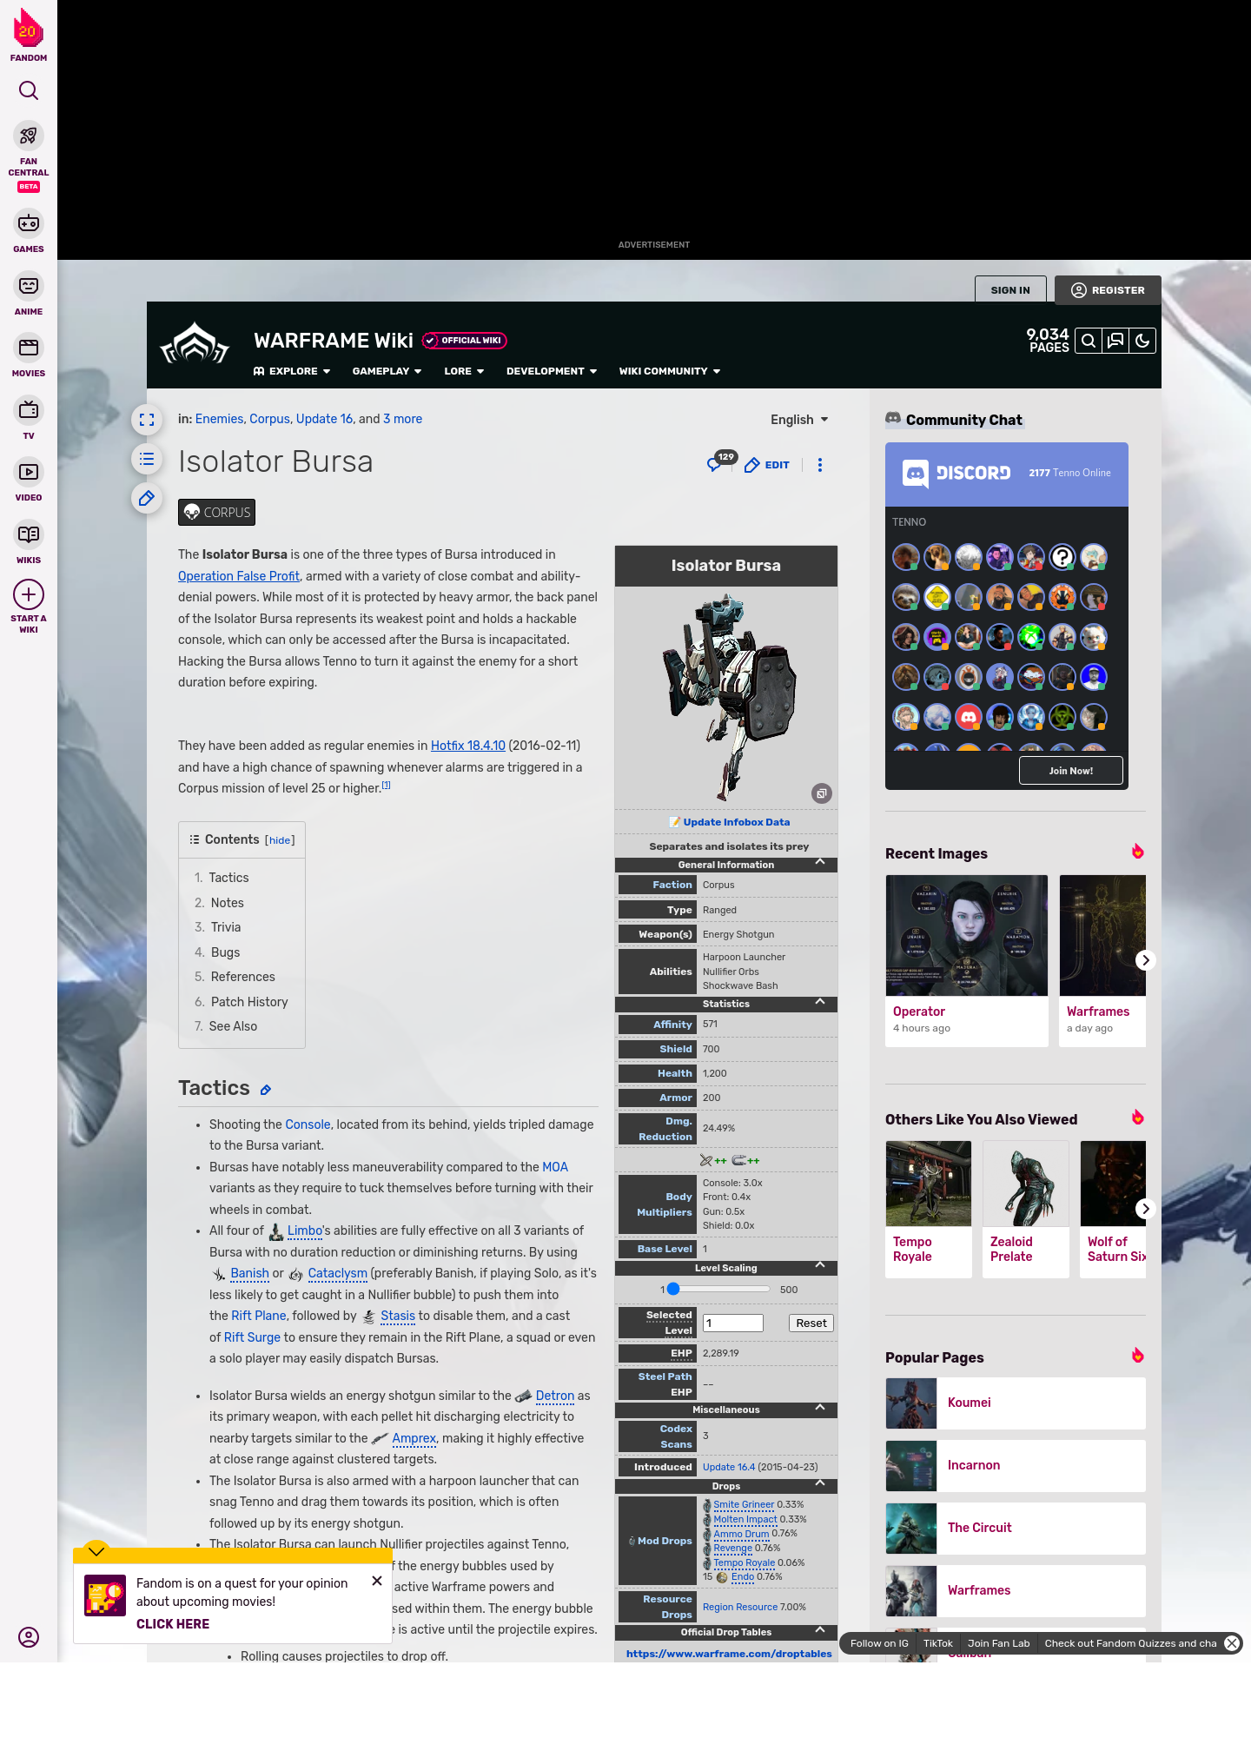
Task: Click floating pencil edit icon
Action: pos(147,498)
